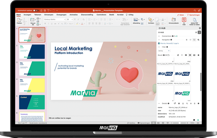The image size is (217, 138).
Task: Click the Redo icon in title bar
Action: [54, 10]
